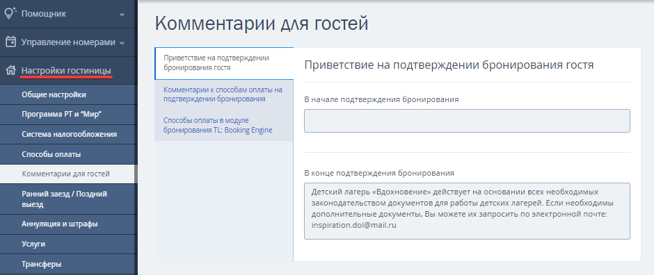Click the label В начале подтверждения бронирования
The height and width of the screenshot is (275, 654).
[x=382, y=99]
